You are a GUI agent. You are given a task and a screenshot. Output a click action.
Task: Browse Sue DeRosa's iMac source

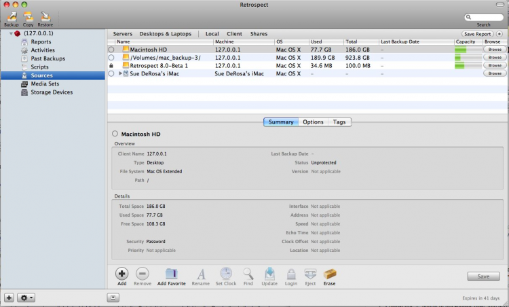tap(495, 73)
